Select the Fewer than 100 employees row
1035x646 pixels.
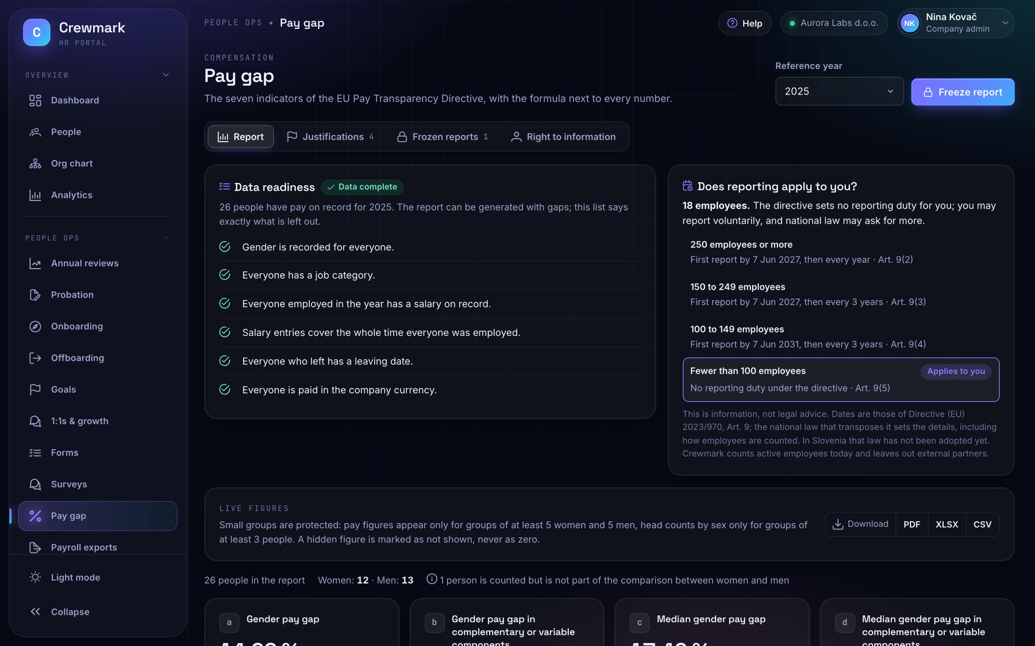pyautogui.click(x=841, y=380)
